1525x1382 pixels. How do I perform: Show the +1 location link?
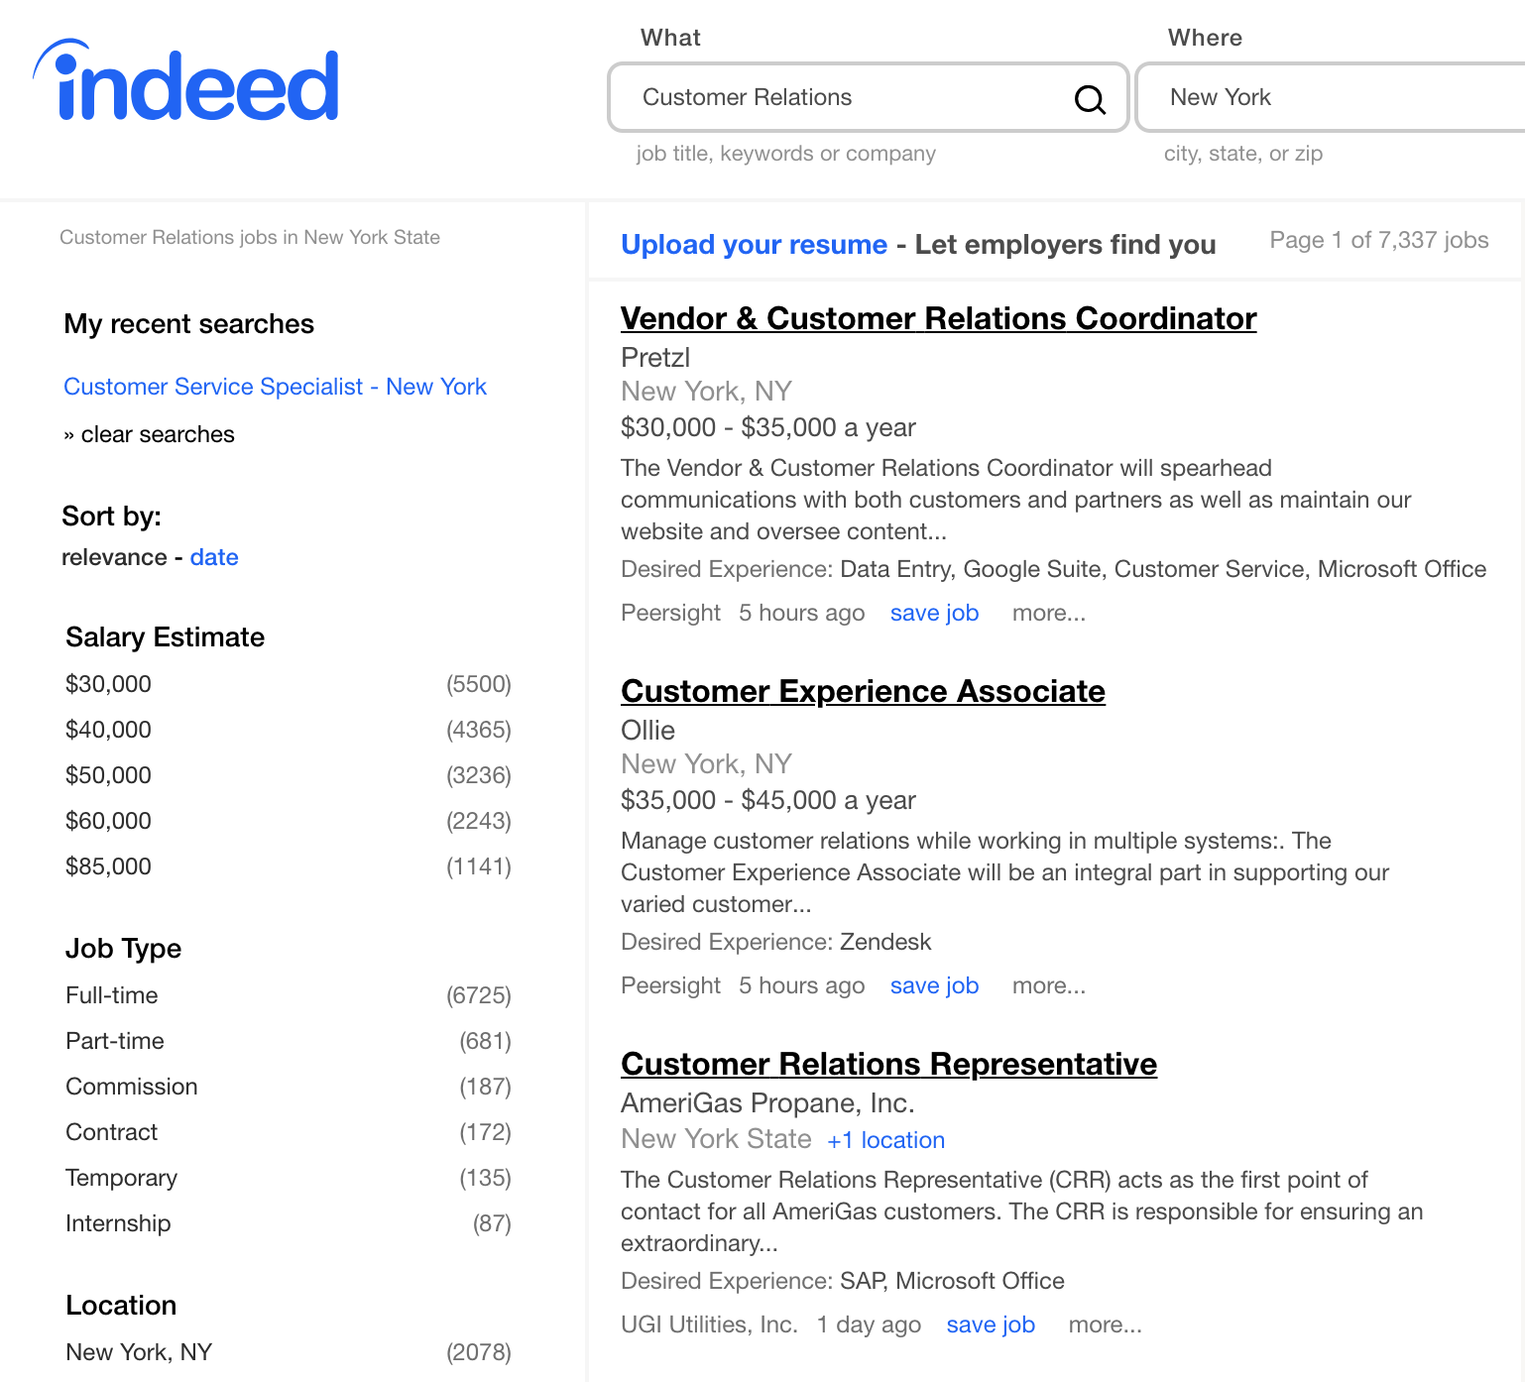point(885,1141)
